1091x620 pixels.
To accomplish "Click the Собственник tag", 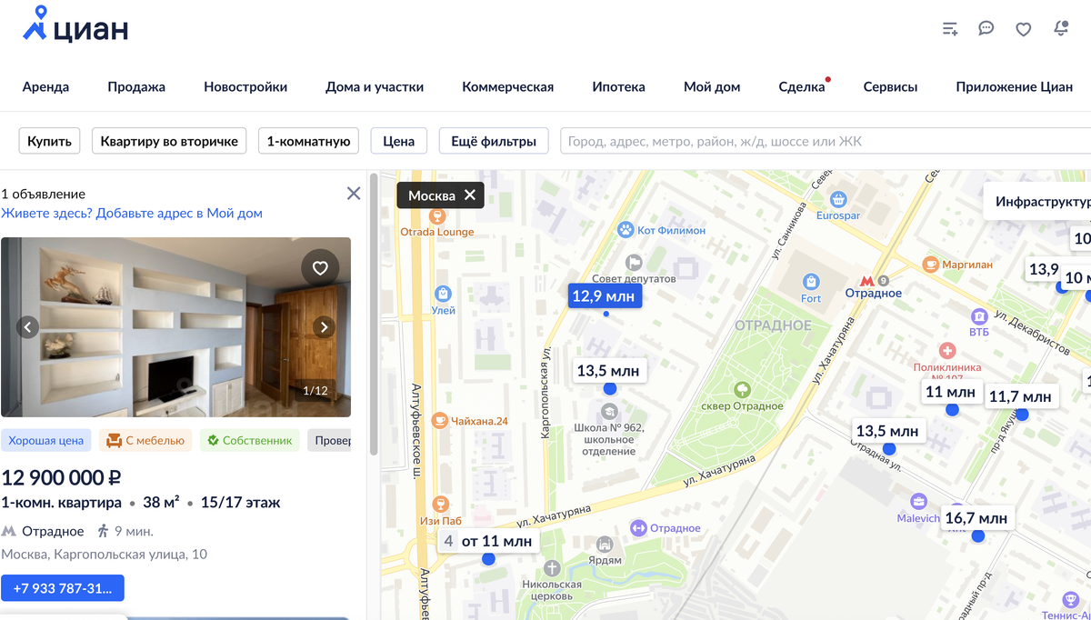I will pyautogui.click(x=250, y=441).
